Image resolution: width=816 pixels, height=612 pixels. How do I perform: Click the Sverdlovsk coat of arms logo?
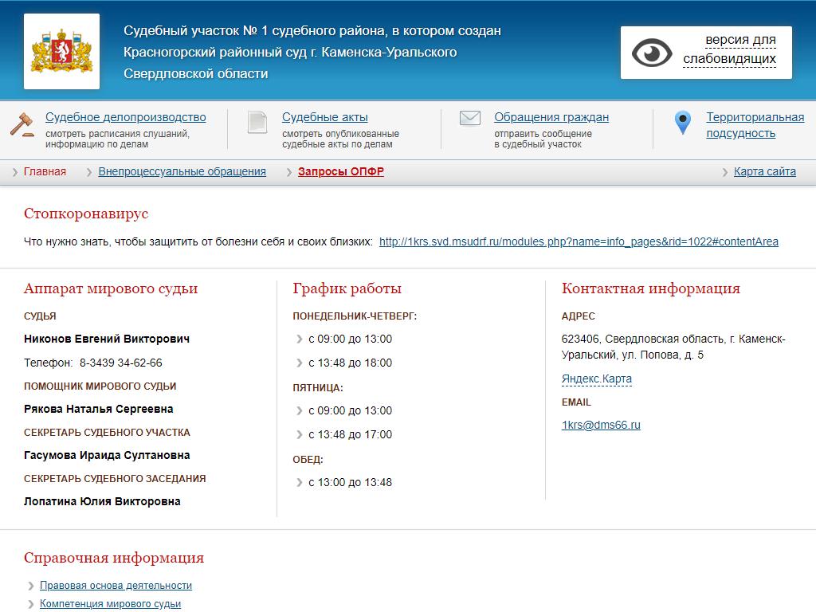pyautogui.click(x=61, y=51)
